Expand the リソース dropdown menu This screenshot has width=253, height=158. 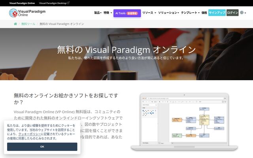[149, 13]
